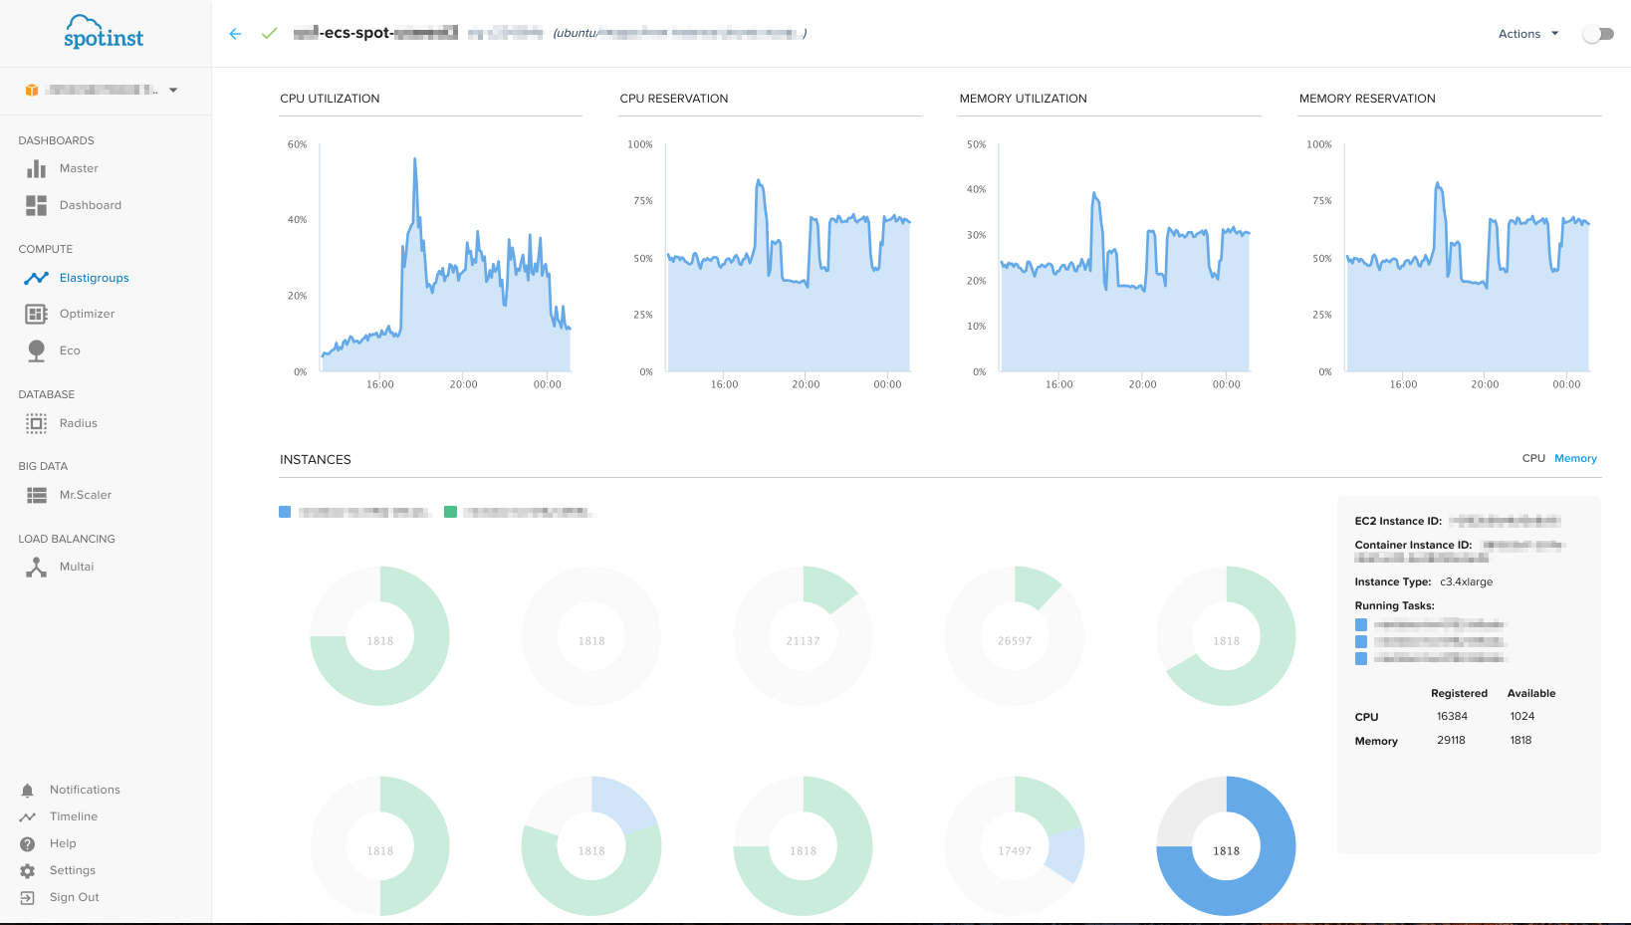Image resolution: width=1631 pixels, height=925 pixels.
Task: Open the Radius database icon
Action: coord(37,423)
